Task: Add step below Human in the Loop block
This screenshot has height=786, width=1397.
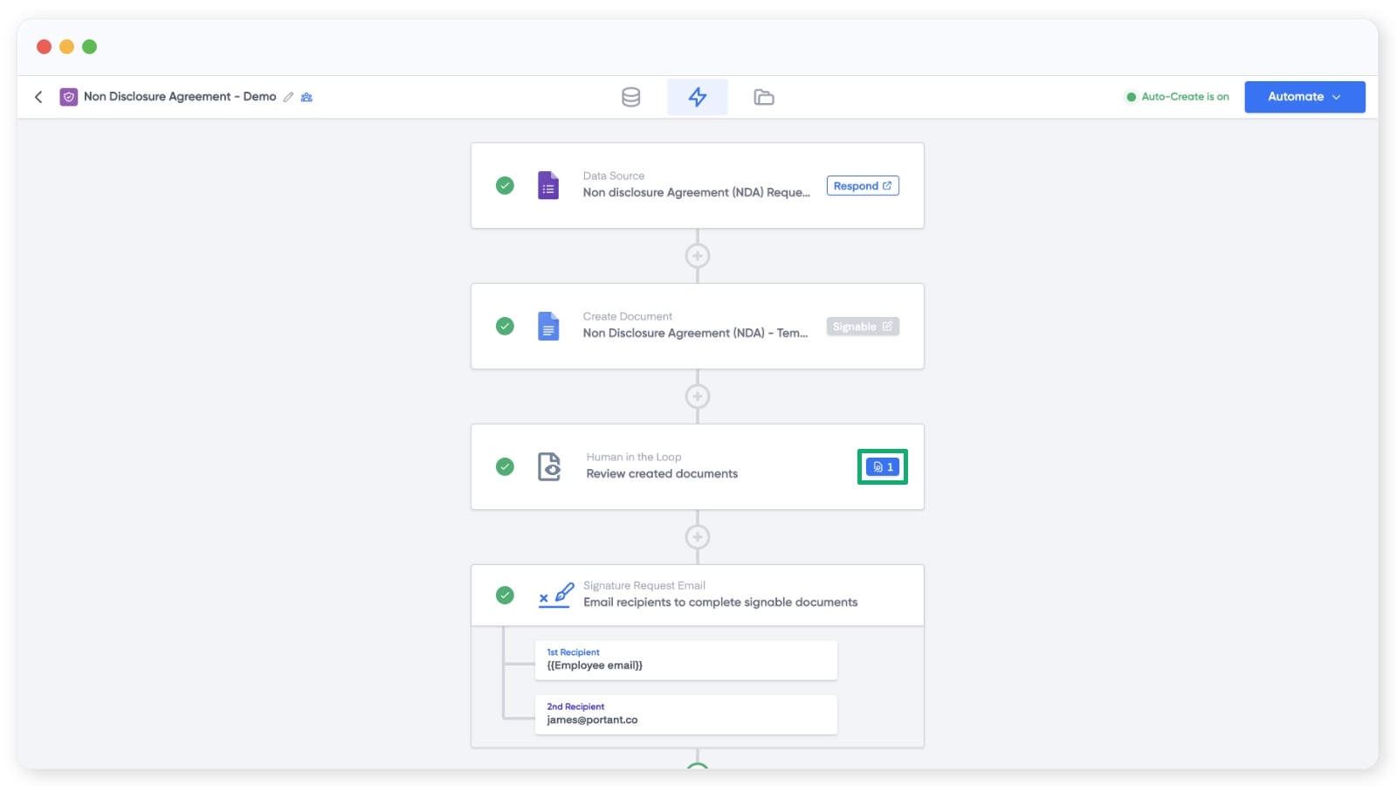Action: pyautogui.click(x=697, y=537)
